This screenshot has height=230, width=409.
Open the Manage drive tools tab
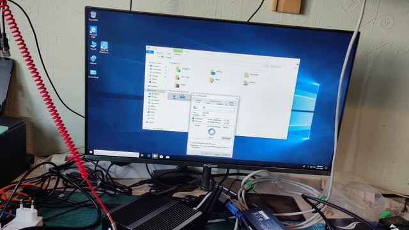coord(178,54)
